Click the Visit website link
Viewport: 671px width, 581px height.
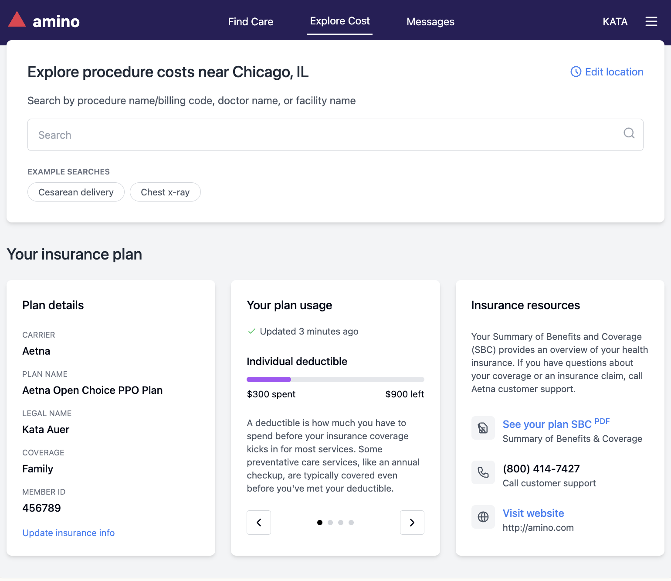pos(533,513)
